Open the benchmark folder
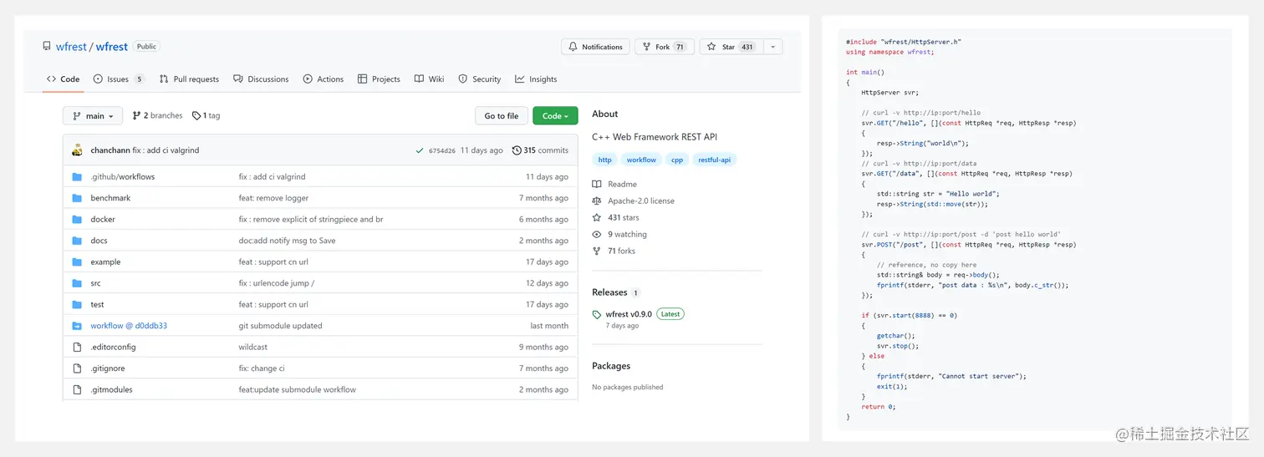1264x457 pixels. pyautogui.click(x=110, y=198)
